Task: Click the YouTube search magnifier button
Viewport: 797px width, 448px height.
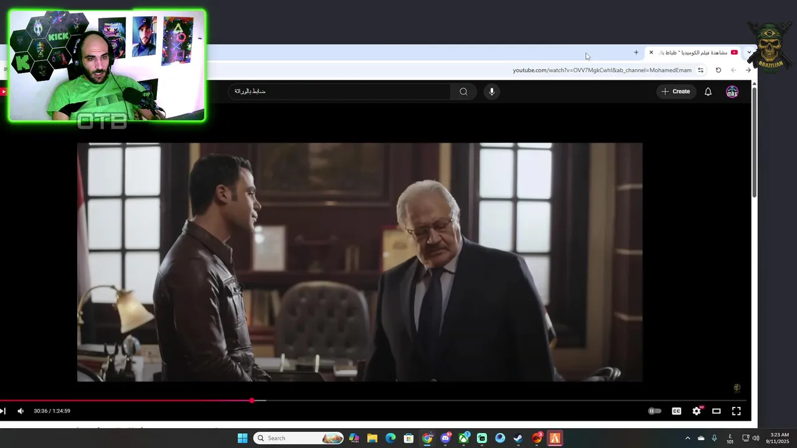Action: (463, 91)
